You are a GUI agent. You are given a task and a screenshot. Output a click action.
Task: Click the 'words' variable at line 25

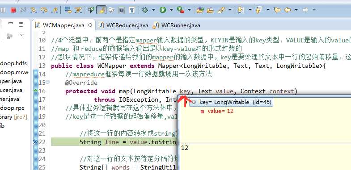pyautogui.click(x=120, y=167)
